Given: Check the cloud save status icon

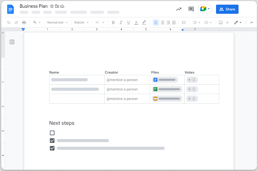Looking at the screenshot, I should pyautogui.click(x=62, y=6).
